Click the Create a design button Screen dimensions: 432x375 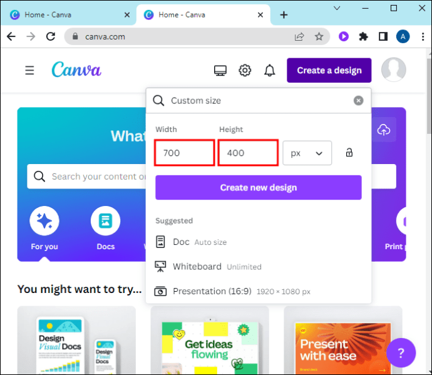point(329,70)
